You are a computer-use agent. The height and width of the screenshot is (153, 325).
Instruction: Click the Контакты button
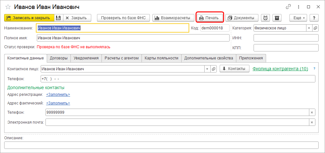point(234,69)
